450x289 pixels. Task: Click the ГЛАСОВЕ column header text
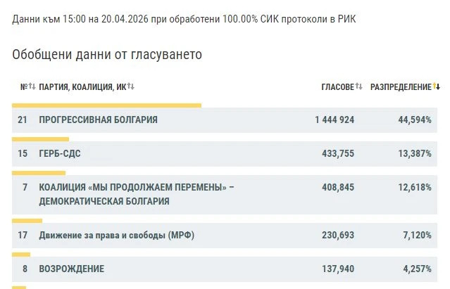tap(337, 86)
